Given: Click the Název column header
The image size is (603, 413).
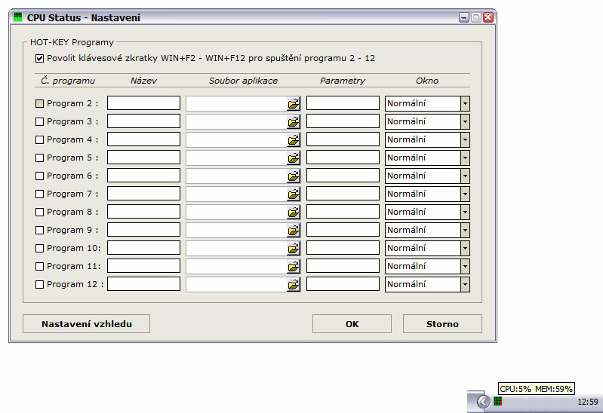Looking at the screenshot, I should pyautogui.click(x=143, y=81).
